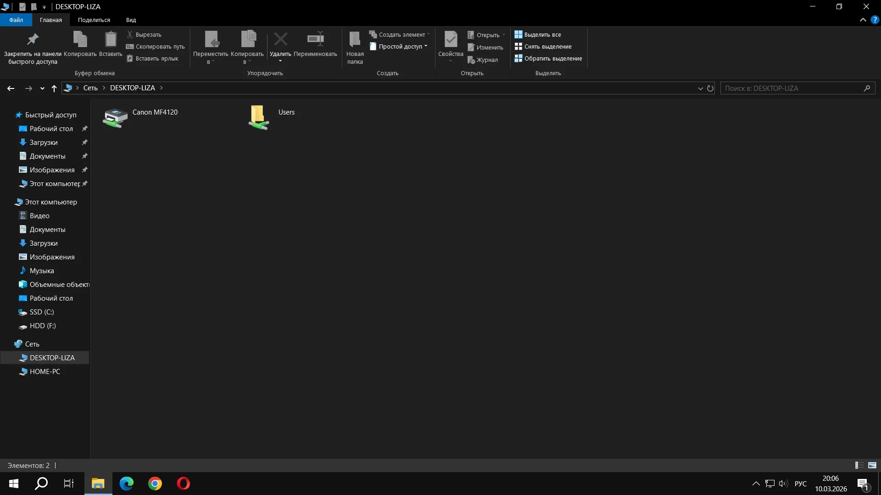Viewport: 881px width, 495px height.
Task: Go up one level with the up arrow
Action: point(54,88)
